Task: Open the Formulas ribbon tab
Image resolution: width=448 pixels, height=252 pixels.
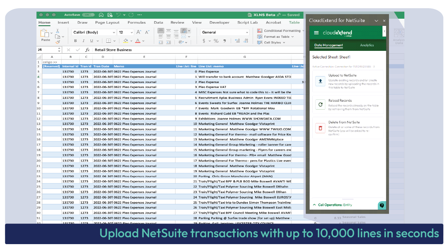Action: click(x=136, y=23)
